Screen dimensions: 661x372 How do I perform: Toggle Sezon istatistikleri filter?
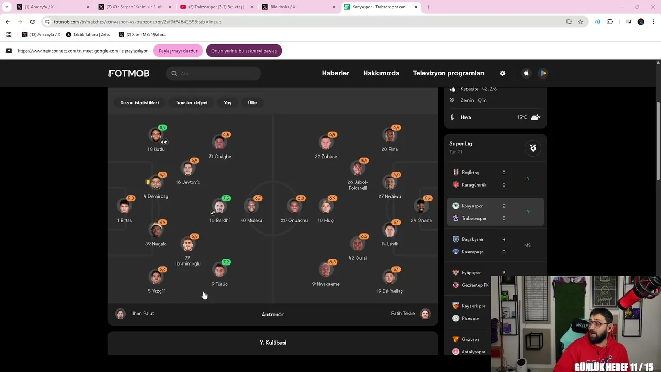[139, 103]
